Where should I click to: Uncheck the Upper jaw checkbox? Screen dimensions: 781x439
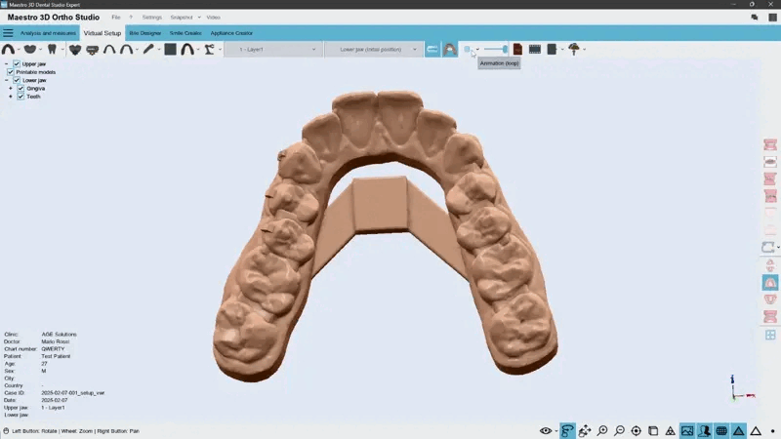(17, 63)
